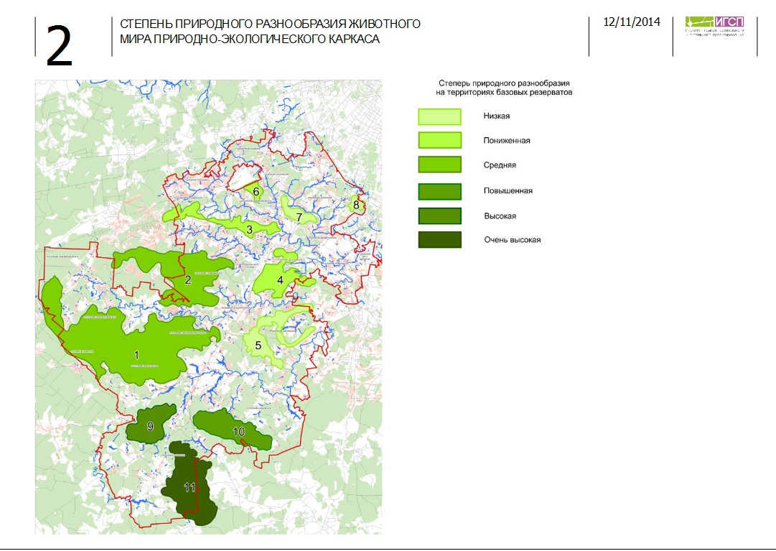Click the darkest region numbered 11

point(190,488)
